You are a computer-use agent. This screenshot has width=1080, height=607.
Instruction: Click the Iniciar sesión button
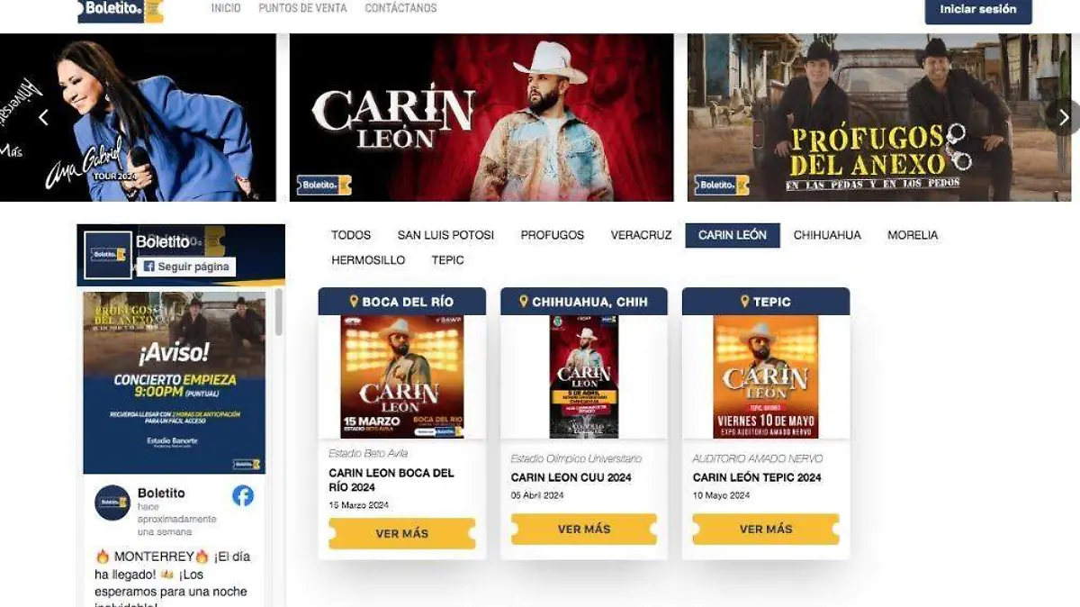coord(978,10)
